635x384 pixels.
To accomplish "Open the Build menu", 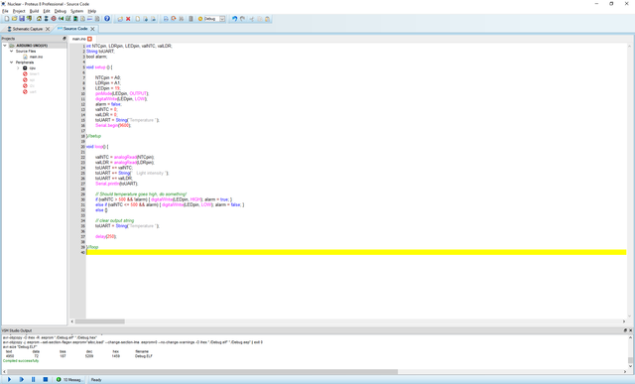I will 34,11.
